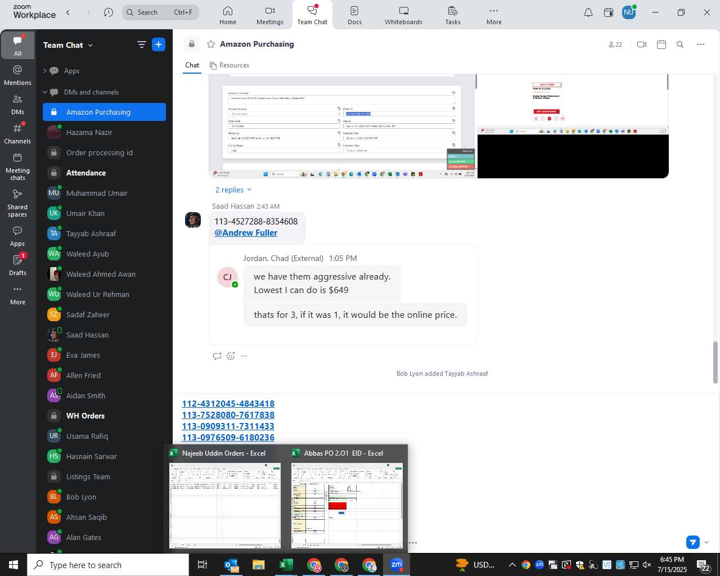
Task: Open the NU profile avatar
Action: click(629, 12)
